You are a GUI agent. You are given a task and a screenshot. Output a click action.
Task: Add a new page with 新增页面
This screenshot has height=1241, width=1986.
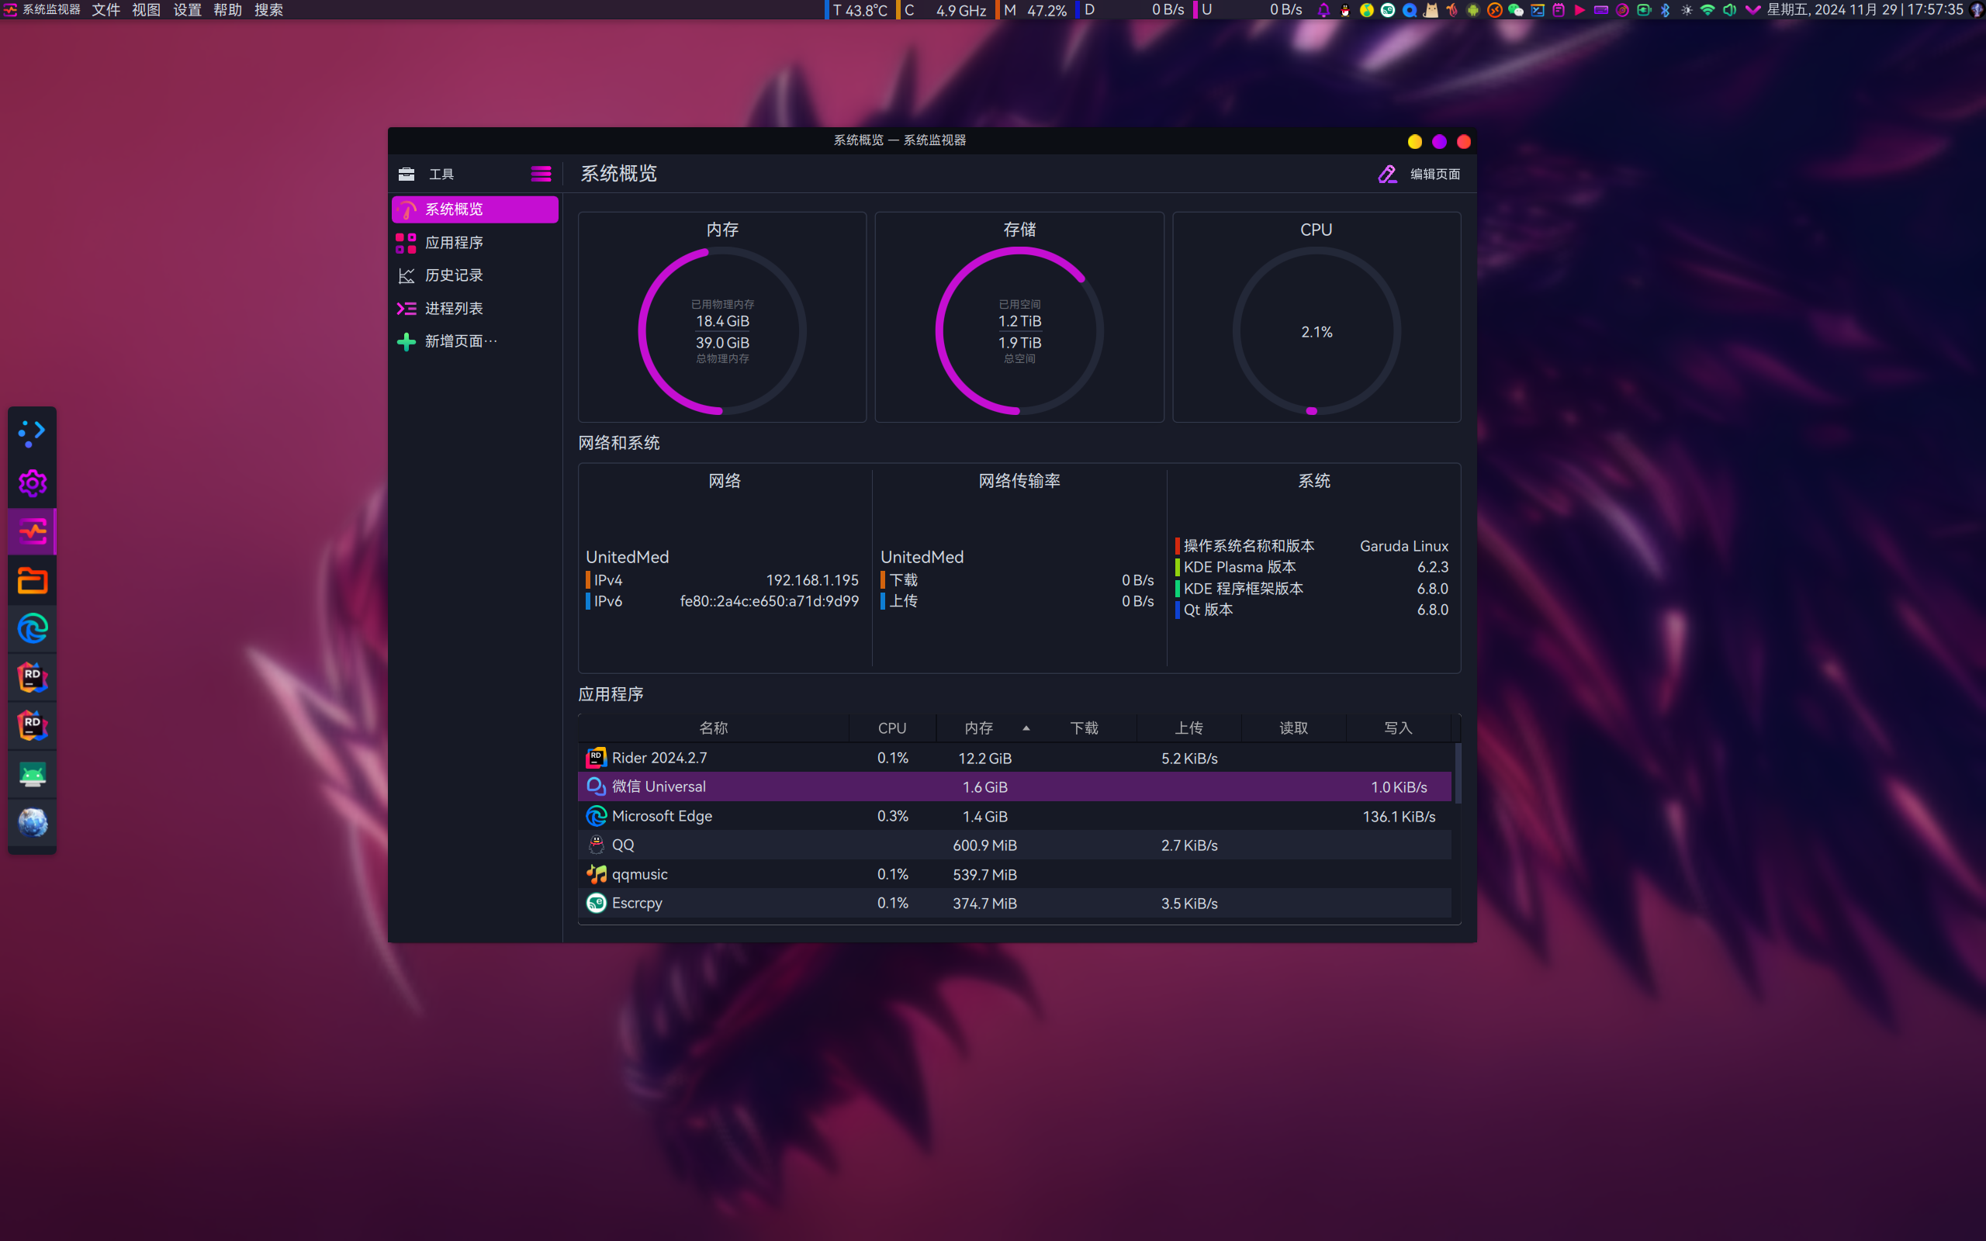coord(474,341)
